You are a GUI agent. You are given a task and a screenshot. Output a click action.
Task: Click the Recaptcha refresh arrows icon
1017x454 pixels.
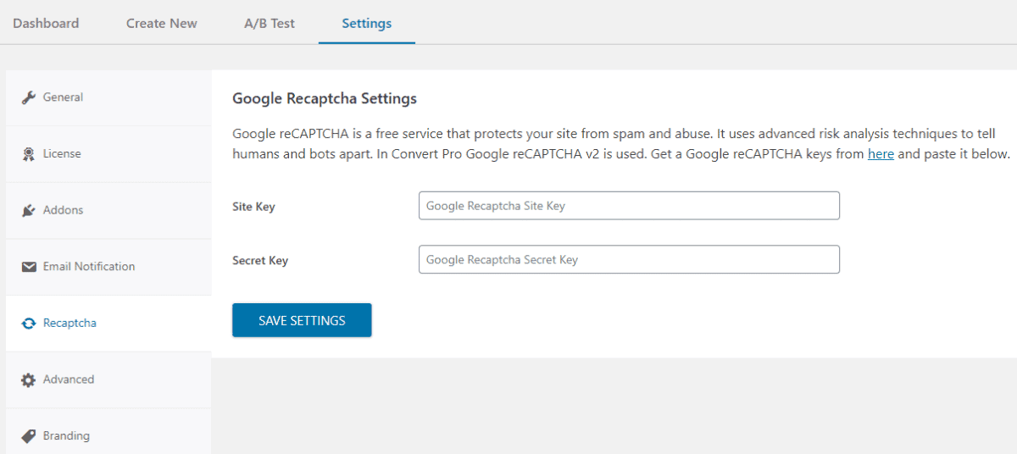[x=28, y=324]
